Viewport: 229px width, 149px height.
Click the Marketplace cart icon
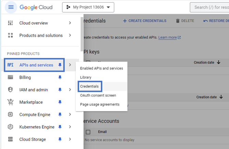[x=10, y=102]
